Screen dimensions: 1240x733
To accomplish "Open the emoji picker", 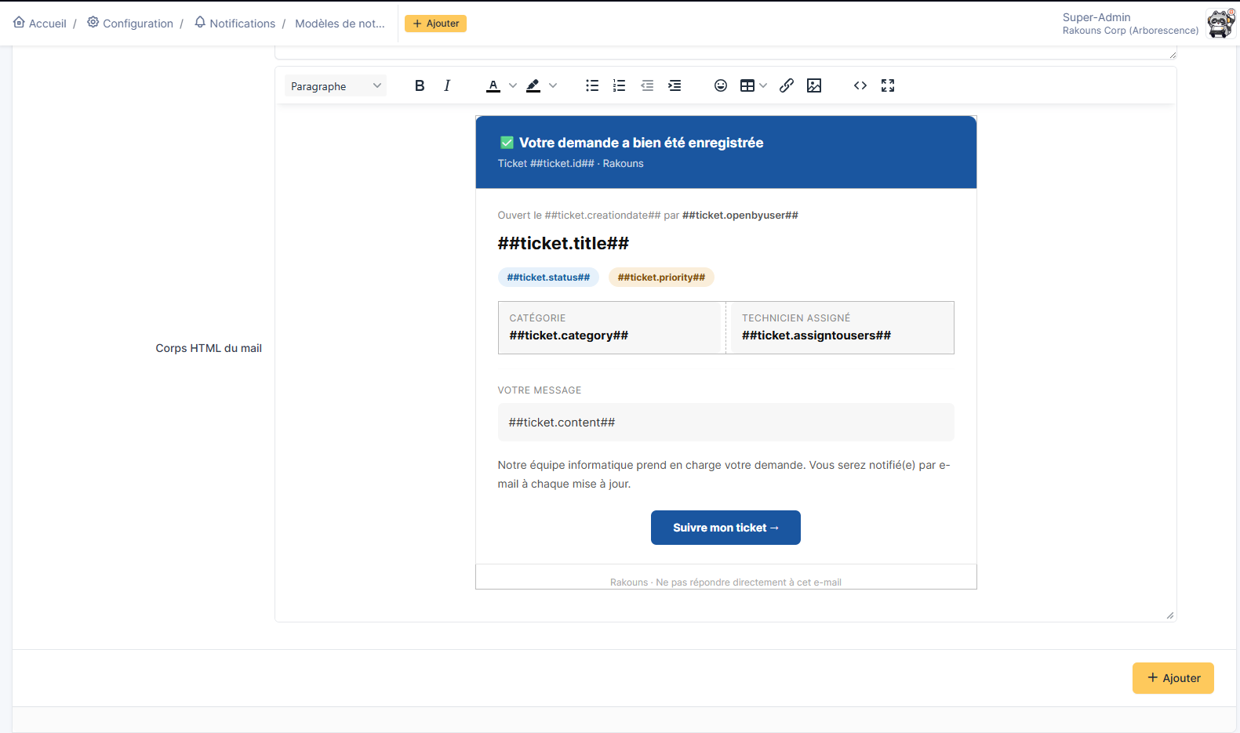I will (721, 85).
